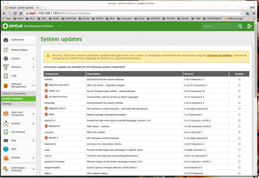This screenshot has width=259, height=178.
Task: Expand the Network menu arrow
Action: tap(34, 67)
